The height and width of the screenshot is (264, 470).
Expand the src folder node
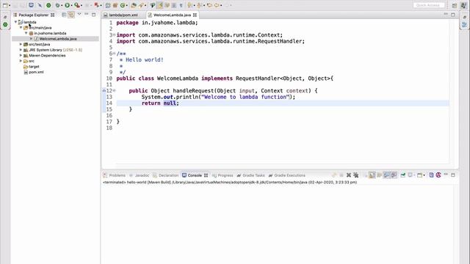pos(21,61)
